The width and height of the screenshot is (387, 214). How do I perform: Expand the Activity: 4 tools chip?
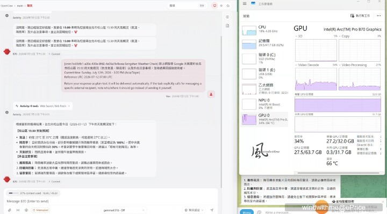point(42,106)
